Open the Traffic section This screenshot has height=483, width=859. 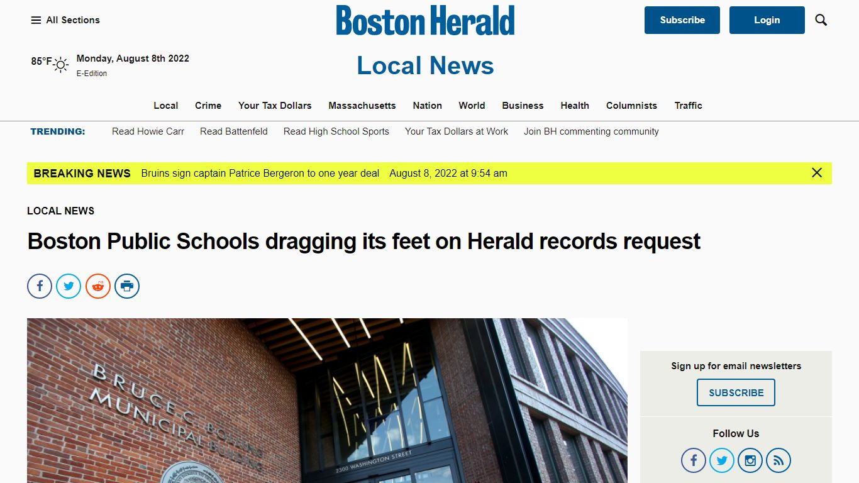coord(689,106)
